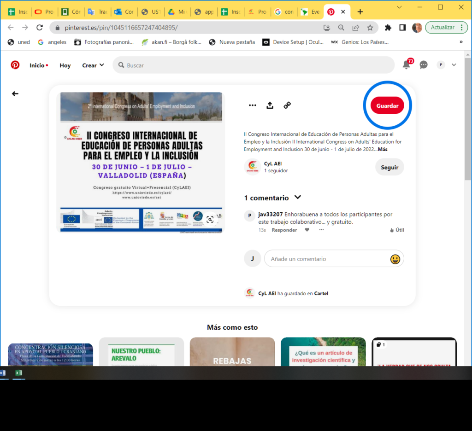Open emoji picker in comment box
Screen dimensions: 472x431
coord(395,259)
